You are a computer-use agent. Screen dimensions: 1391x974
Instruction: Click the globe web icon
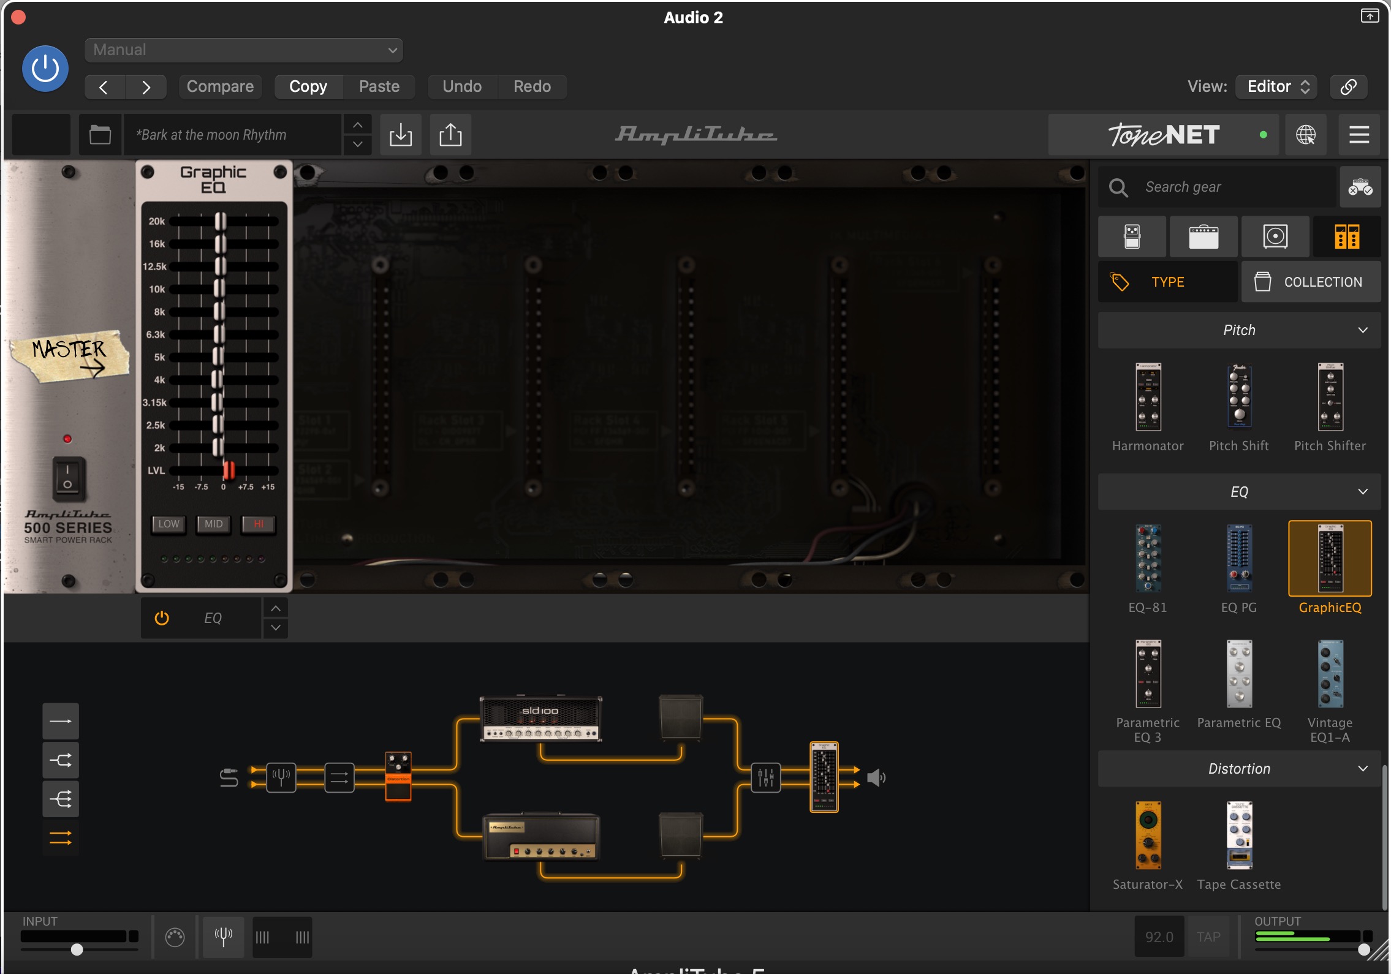(x=1306, y=135)
